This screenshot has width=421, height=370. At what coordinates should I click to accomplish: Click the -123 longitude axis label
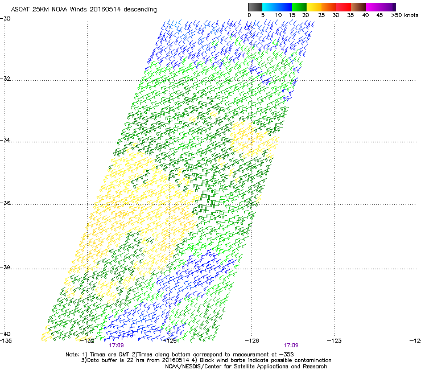(335, 341)
